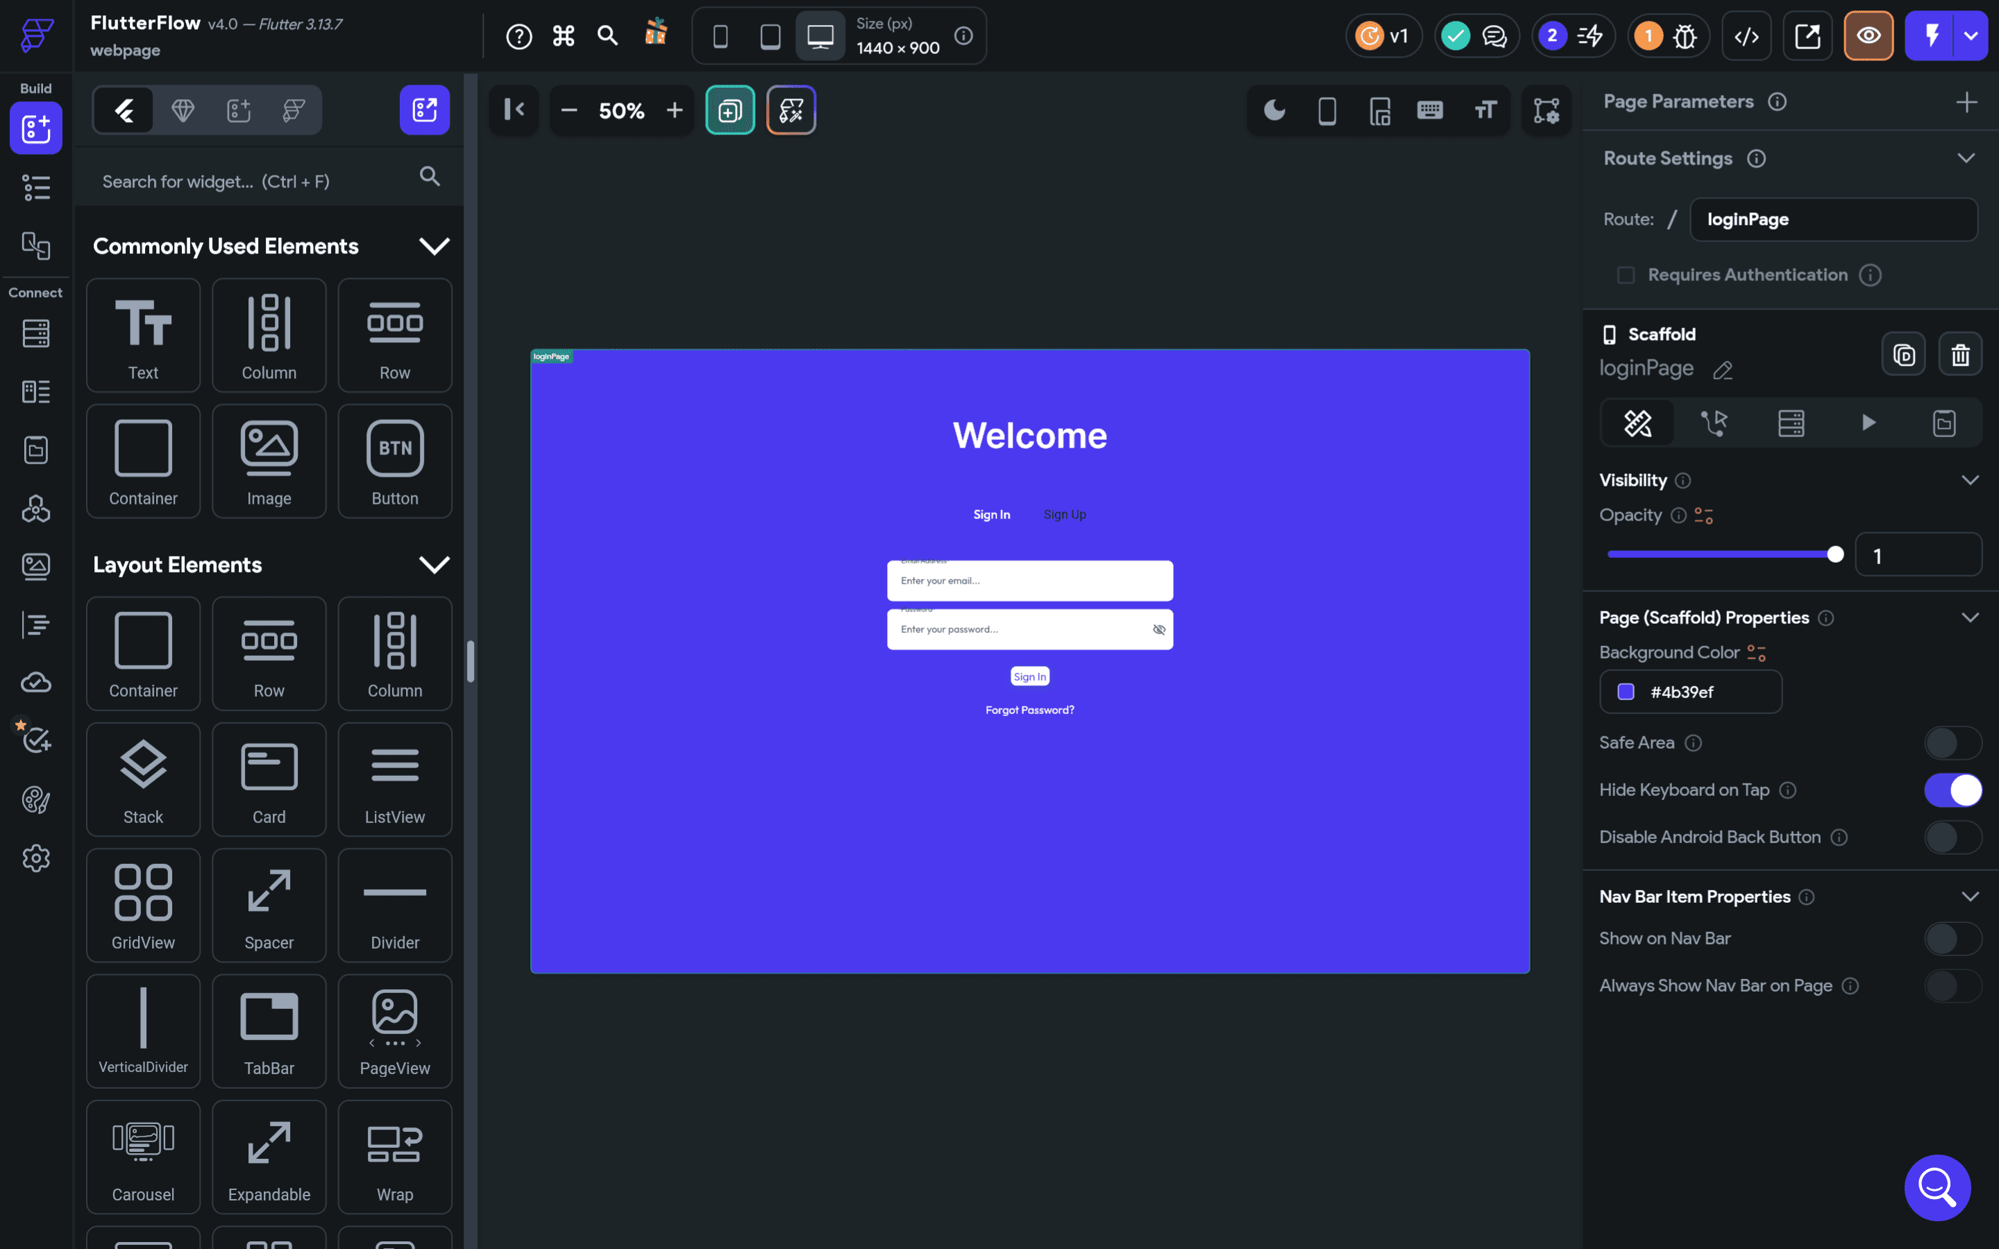This screenshot has width=1999, height=1249.
Task: Add a Button widget
Action: (x=395, y=461)
